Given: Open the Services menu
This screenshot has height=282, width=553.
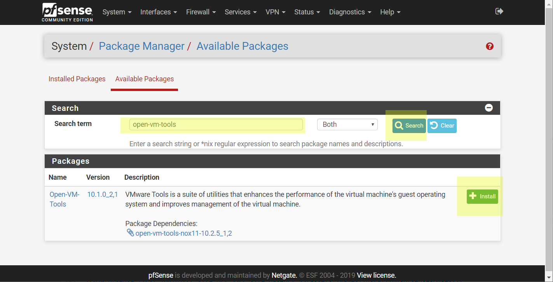Looking at the screenshot, I should pyautogui.click(x=241, y=12).
